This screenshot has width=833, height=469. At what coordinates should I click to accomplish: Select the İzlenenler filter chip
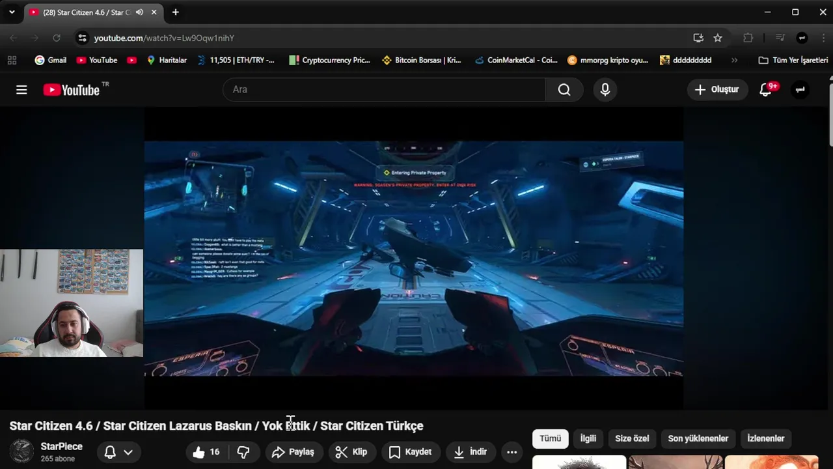pyautogui.click(x=766, y=438)
